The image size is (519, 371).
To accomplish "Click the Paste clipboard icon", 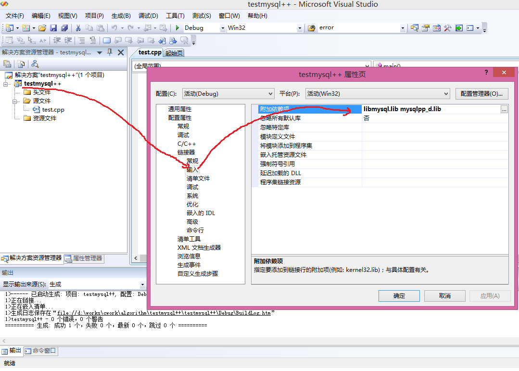I will click(101, 28).
